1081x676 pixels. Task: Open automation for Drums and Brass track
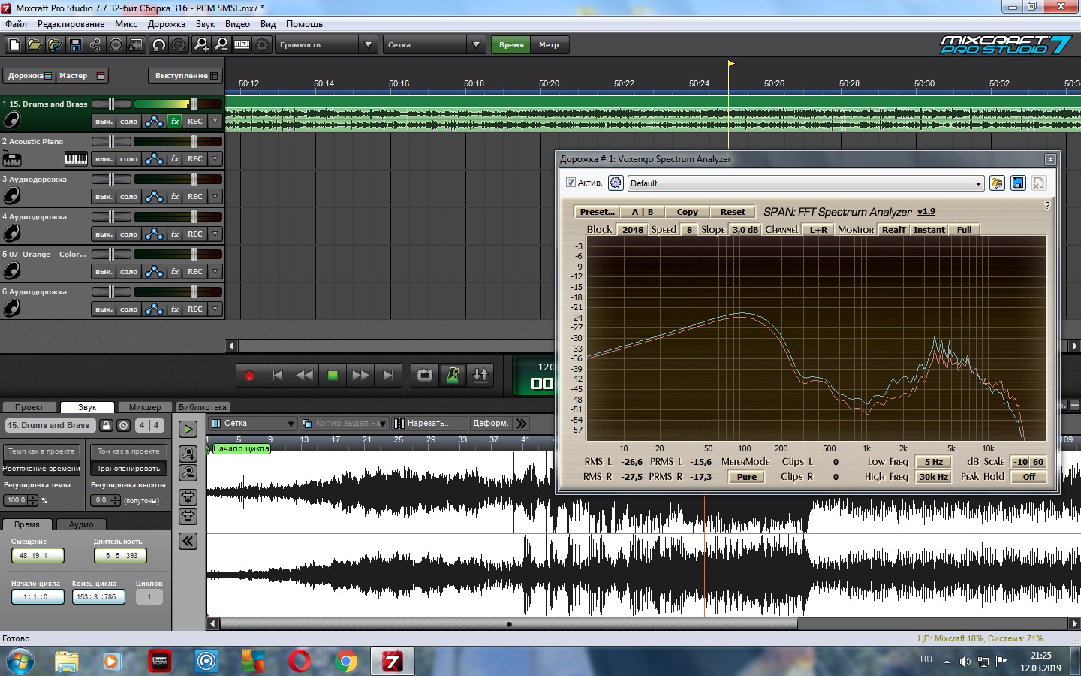click(x=154, y=121)
